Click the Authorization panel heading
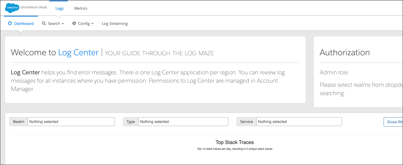Image resolution: width=403 pixels, height=165 pixels. click(345, 53)
